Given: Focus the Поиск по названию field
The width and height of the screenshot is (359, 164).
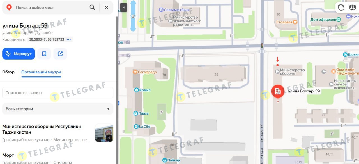Looking at the screenshot, I should point(58,93).
